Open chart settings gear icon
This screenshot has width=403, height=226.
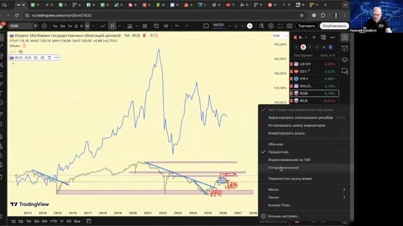tap(271, 26)
